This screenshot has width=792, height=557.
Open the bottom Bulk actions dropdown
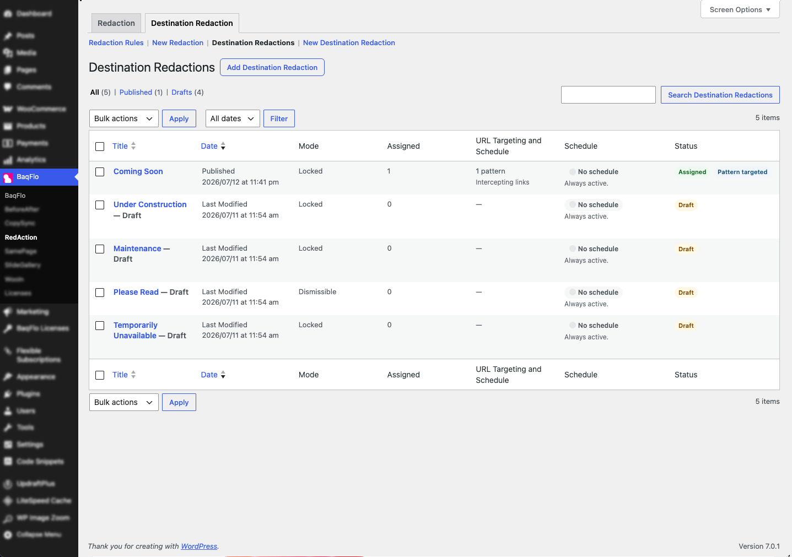[x=124, y=402]
